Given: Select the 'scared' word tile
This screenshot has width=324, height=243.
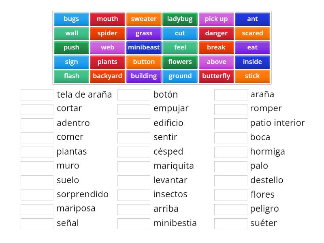Looking at the screenshot, I should tap(252, 33).
